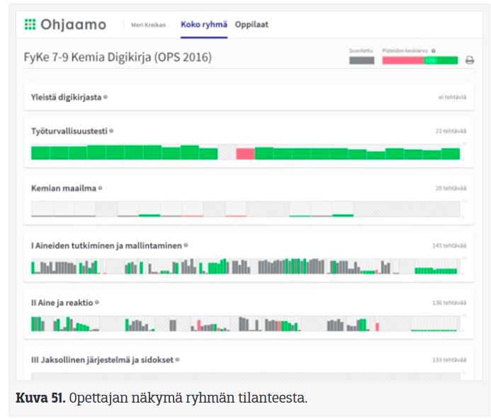
Task: Show info for Työturvallisuustesti heading
Action: 111,131
